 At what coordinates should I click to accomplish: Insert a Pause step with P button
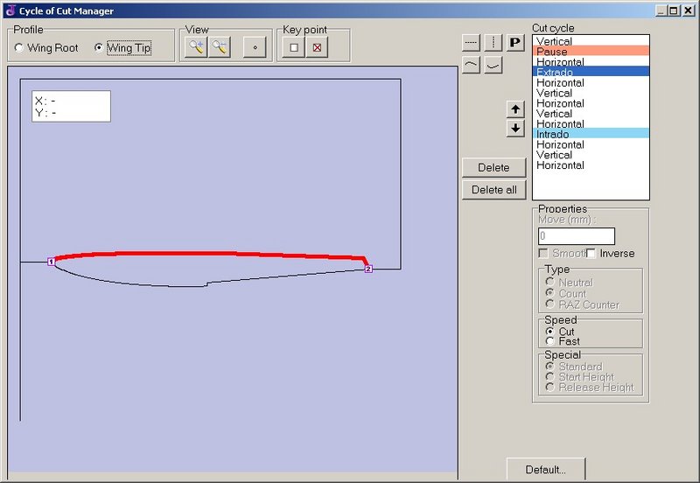pos(515,42)
